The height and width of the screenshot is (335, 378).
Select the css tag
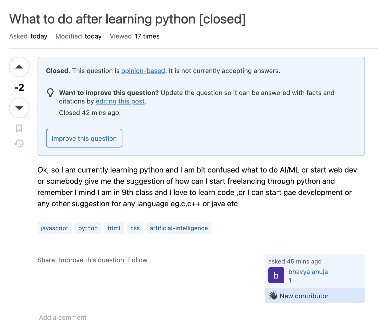click(x=135, y=228)
